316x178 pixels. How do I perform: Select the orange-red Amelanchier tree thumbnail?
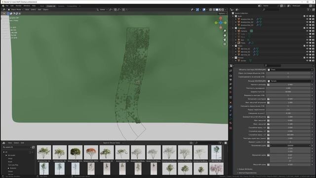[x=91, y=152]
